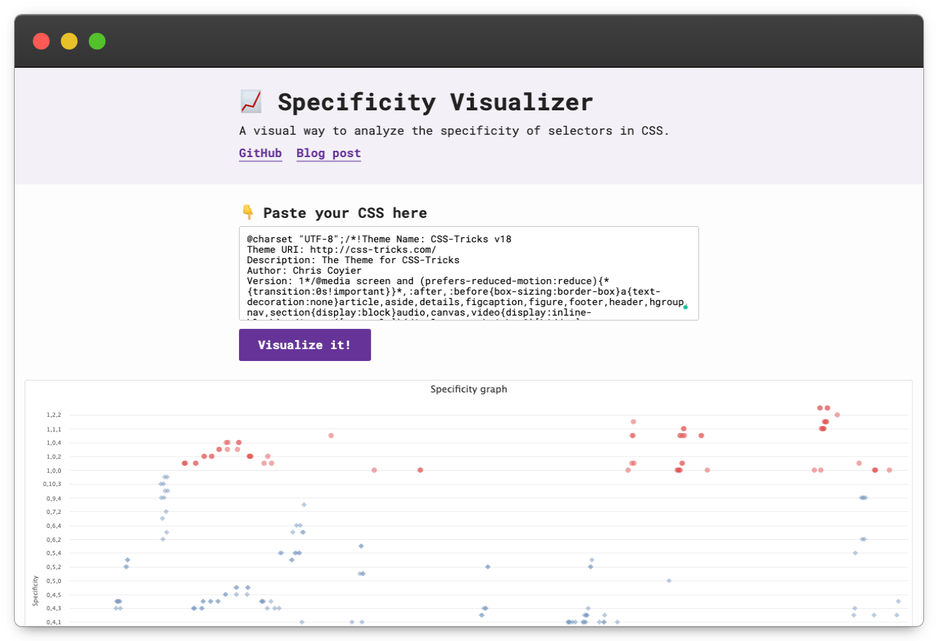Click the pointing-down hand emoji
This screenshot has width=938, height=641.
247,212
